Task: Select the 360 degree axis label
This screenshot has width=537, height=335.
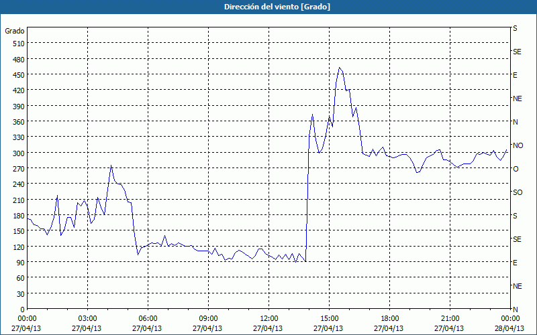Action: (19, 122)
